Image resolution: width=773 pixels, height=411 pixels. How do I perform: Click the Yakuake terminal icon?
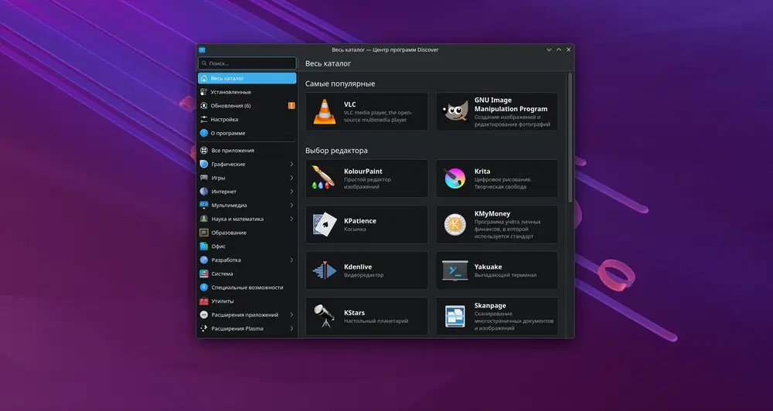tap(455, 270)
